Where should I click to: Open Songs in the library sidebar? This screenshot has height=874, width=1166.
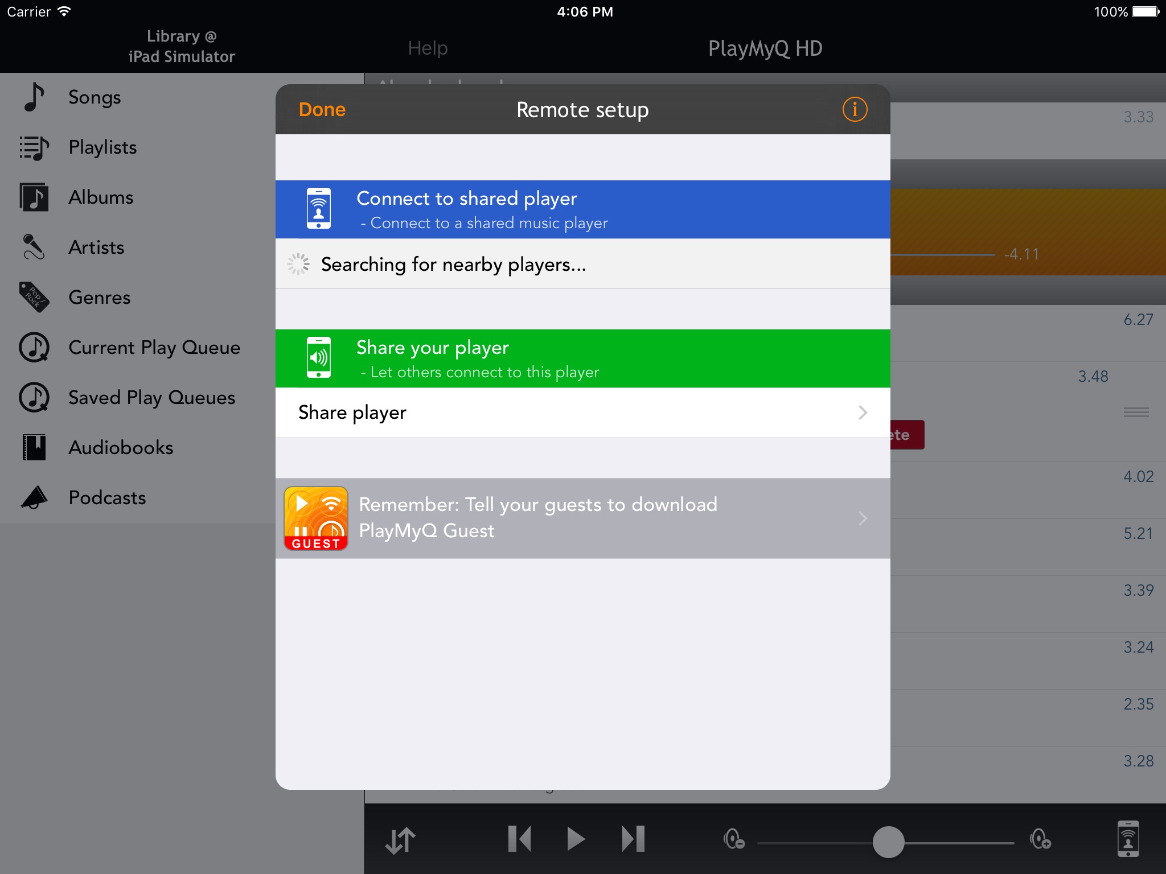point(95,97)
